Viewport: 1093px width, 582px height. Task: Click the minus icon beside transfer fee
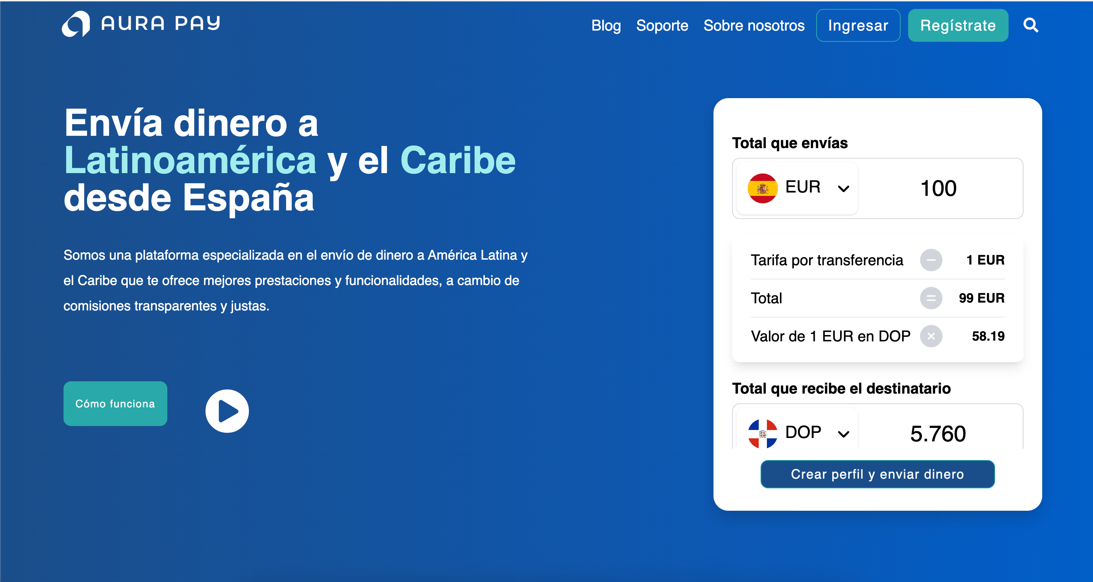(x=931, y=260)
